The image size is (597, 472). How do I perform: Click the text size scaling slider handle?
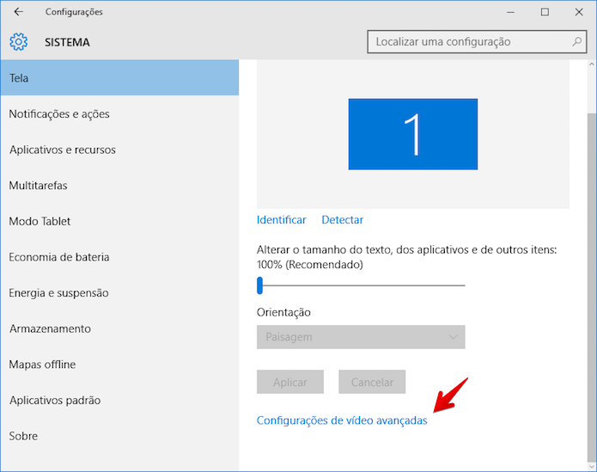click(259, 285)
